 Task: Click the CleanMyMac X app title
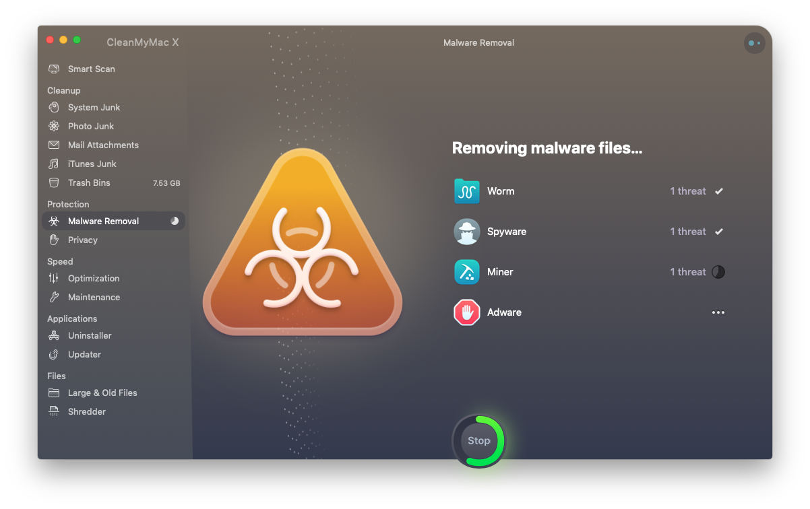pos(143,42)
